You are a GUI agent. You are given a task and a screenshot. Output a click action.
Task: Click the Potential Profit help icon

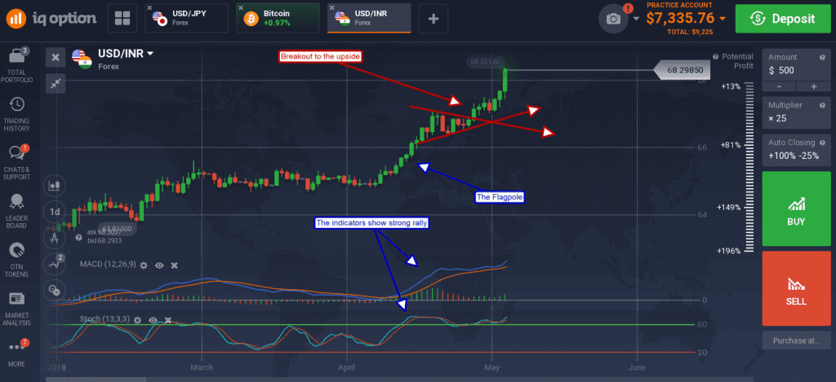716,56
